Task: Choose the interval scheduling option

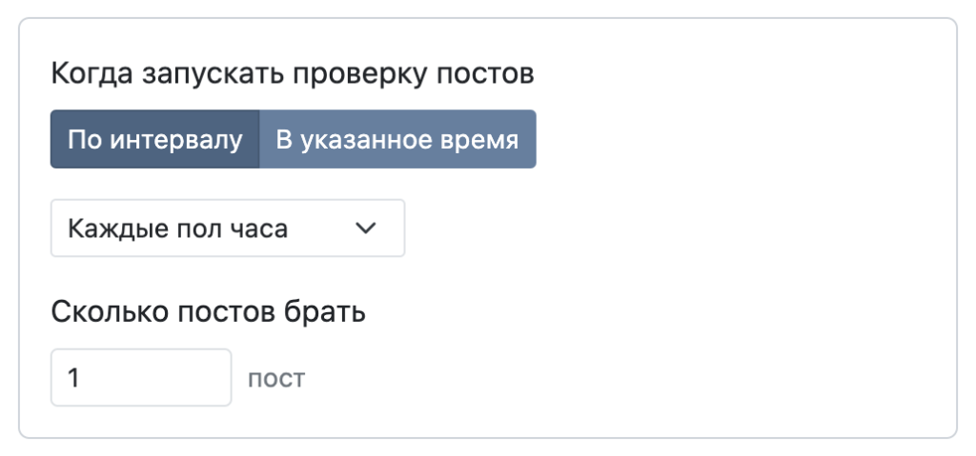Action: (154, 140)
